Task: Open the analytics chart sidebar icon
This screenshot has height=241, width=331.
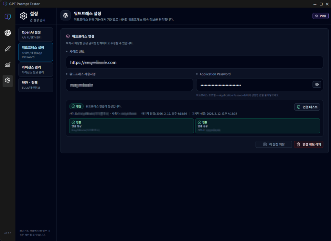Action: pos(8,65)
